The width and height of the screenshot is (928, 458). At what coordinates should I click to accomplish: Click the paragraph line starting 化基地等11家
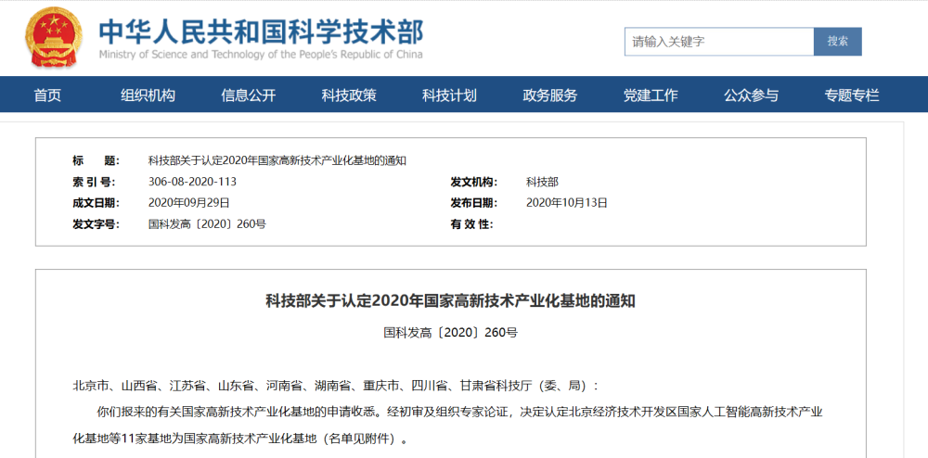click(x=239, y=439)
